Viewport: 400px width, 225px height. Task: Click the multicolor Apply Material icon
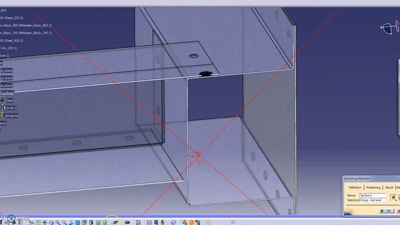click(x=185, y=222)
